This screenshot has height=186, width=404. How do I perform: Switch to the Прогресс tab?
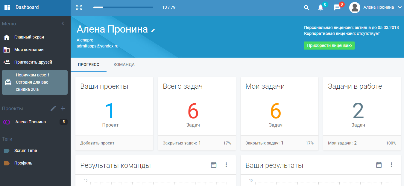pyautogui.click(x=89, y=65)
